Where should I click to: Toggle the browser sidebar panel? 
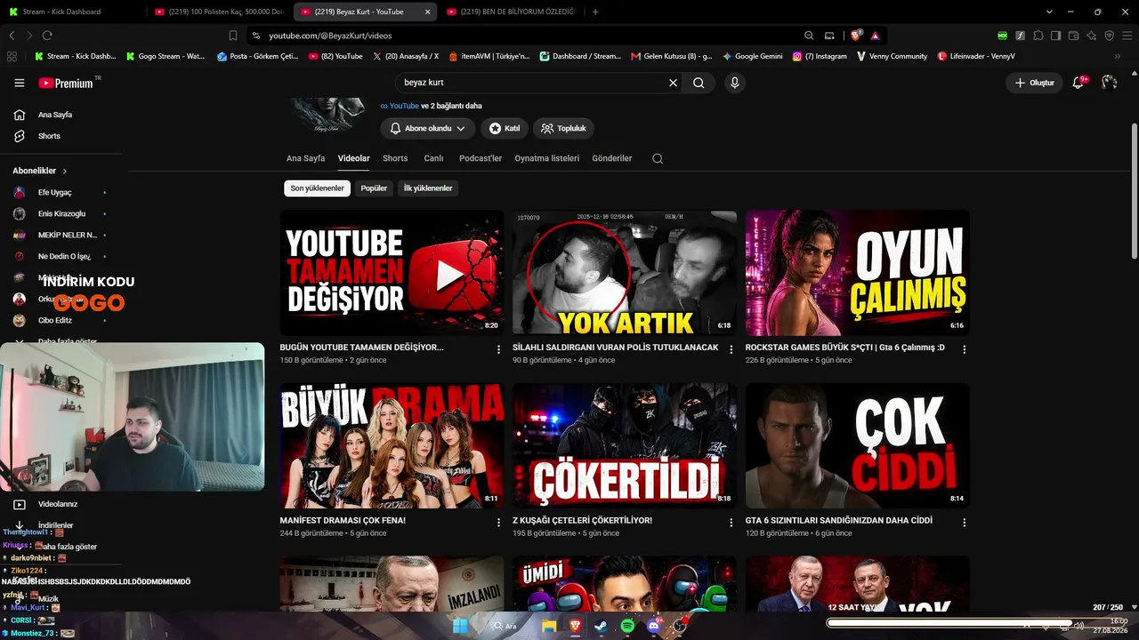1055,36
